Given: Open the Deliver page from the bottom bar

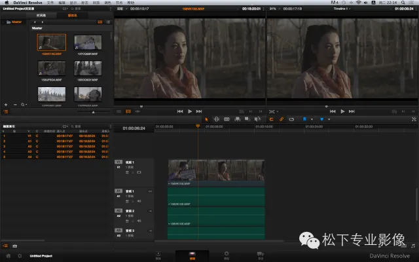Looking at the screenshot, I should 261,255.
